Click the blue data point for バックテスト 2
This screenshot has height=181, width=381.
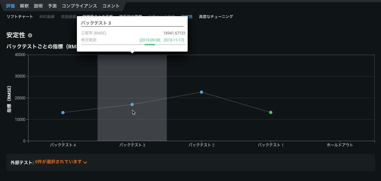(202, 92)
